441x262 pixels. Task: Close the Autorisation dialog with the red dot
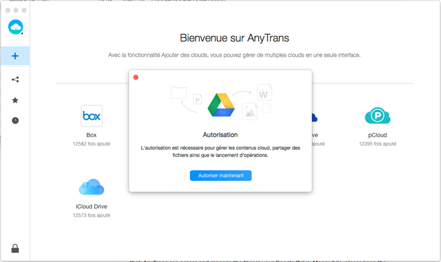pos(136,77)
